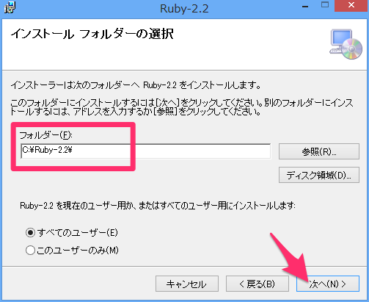The height and width of the screenshot is (302, 369).
Task: Click the line saying installer installs Ruby-2.2
Action: point(136,85)
